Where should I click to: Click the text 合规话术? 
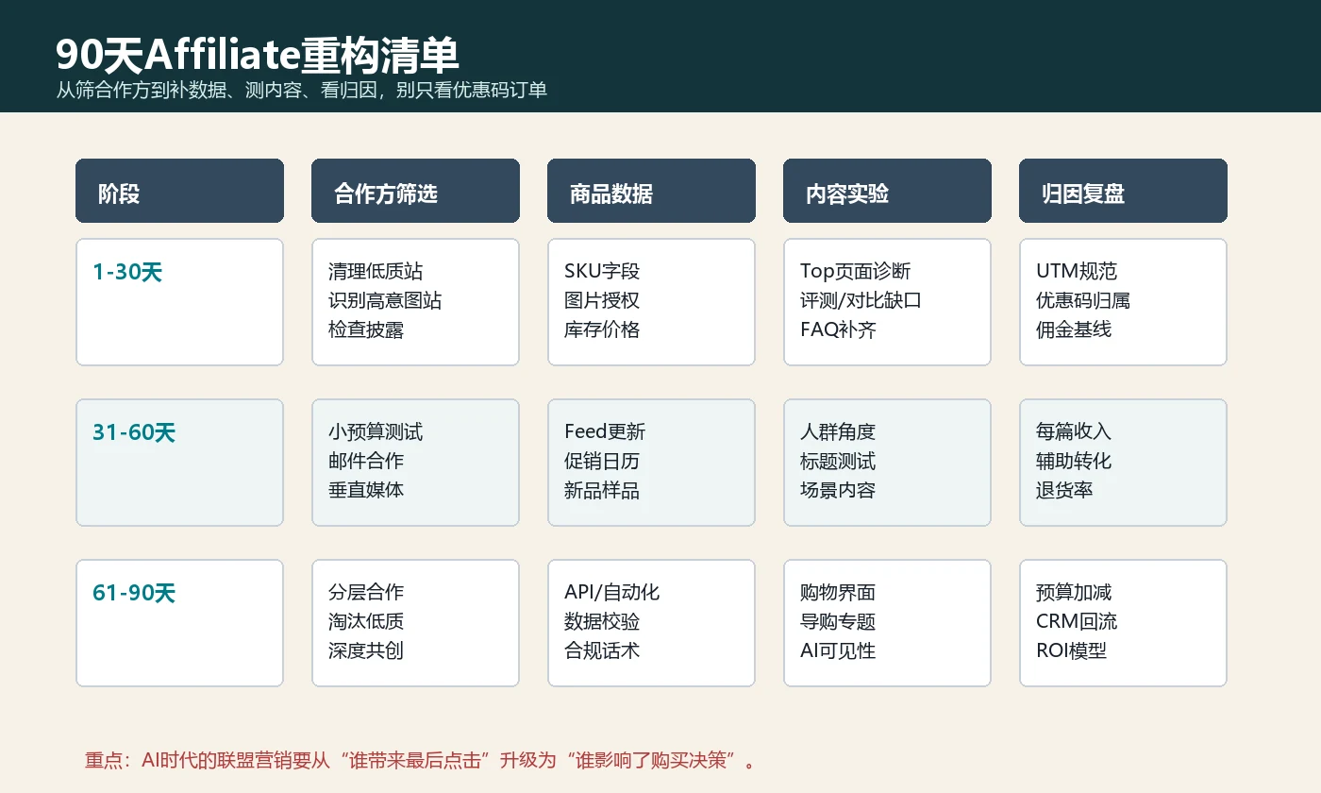(x=602, y=650)
